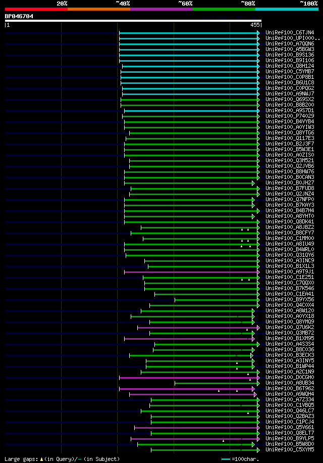
Task: Select hit label UniRef100_Q7NFP0
Action: click(290, 199)
